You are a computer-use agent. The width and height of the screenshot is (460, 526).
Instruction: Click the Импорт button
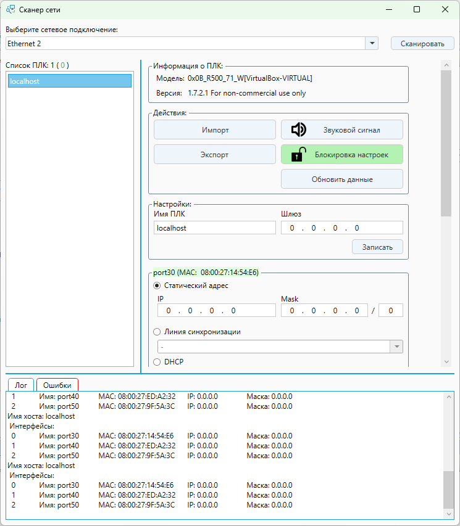(x=215, y=130)
